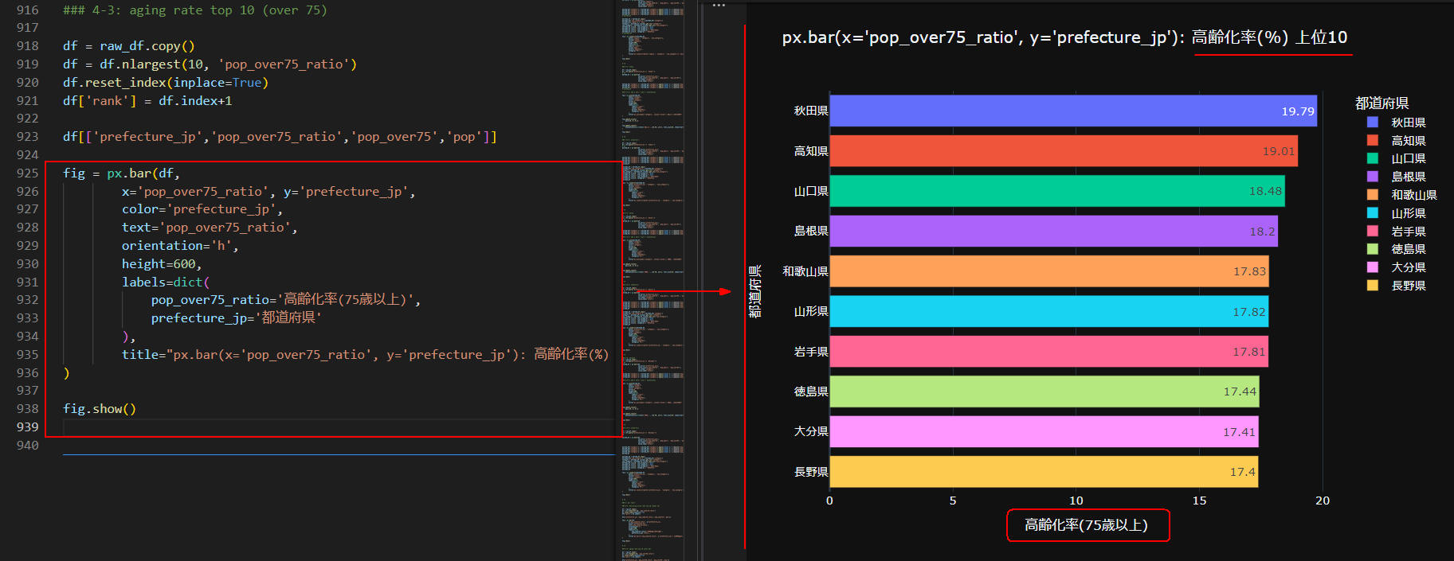Click y-axis tick label 高知県

[x=811, y=151]
